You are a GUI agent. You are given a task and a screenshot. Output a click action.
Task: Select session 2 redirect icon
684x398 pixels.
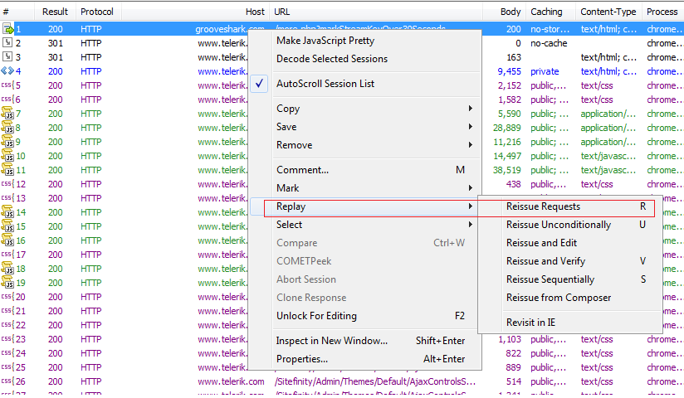coord(7,43)
